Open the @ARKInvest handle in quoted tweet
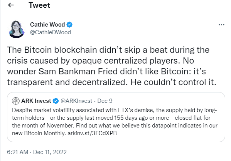 tap(76, 101)
